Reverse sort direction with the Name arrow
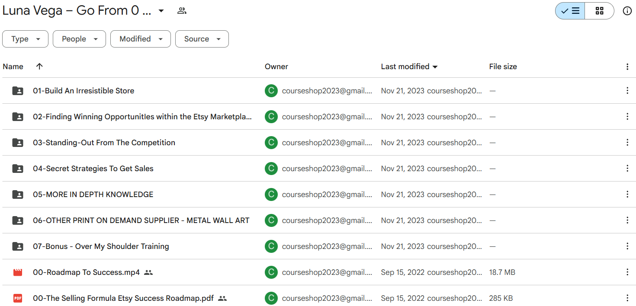 coord(39,67)
